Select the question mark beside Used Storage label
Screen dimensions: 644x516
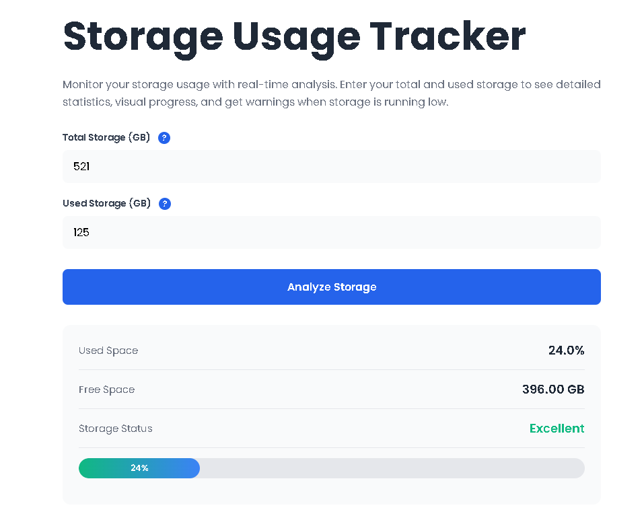[165, 203]
